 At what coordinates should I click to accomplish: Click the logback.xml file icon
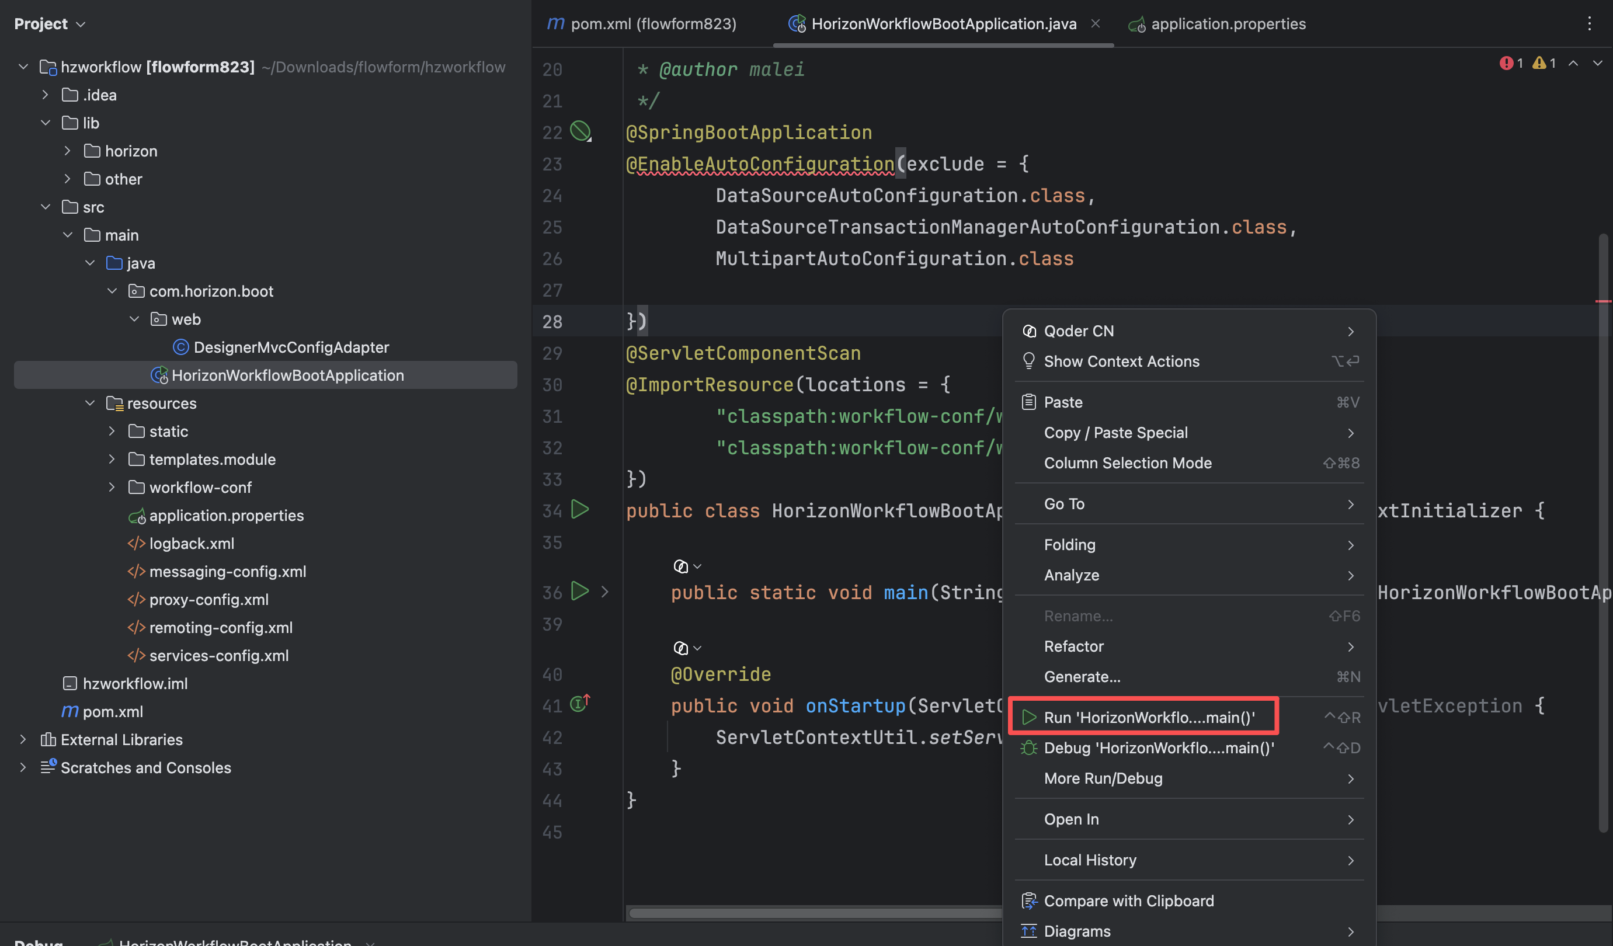[x=135, y=544]
